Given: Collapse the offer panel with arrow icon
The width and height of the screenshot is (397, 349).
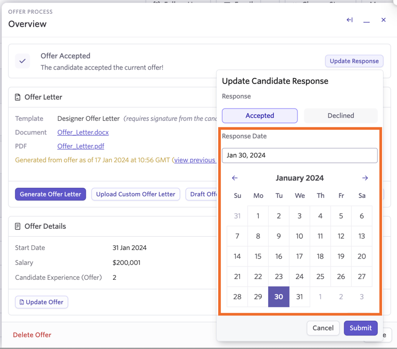Looking at the screenshot, I should 350,20.
